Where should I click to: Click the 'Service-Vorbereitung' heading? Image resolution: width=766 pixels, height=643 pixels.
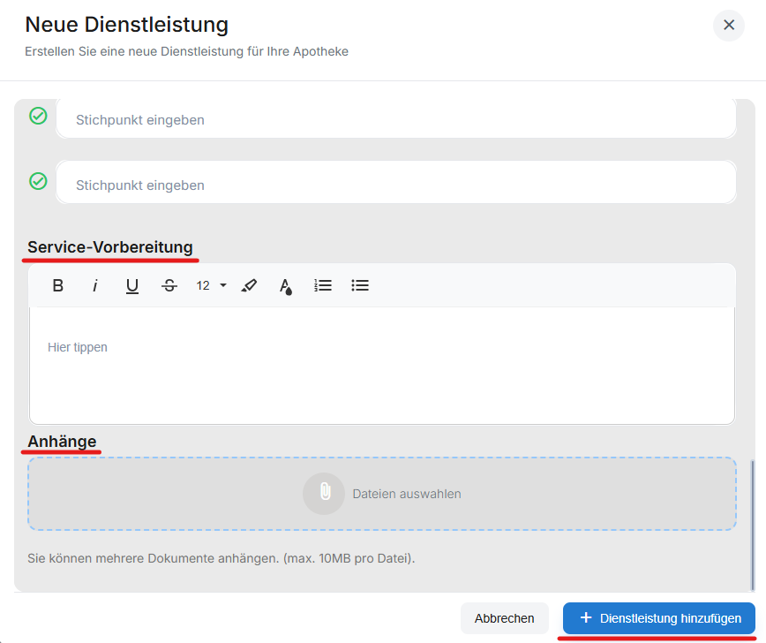pos(110,247)
